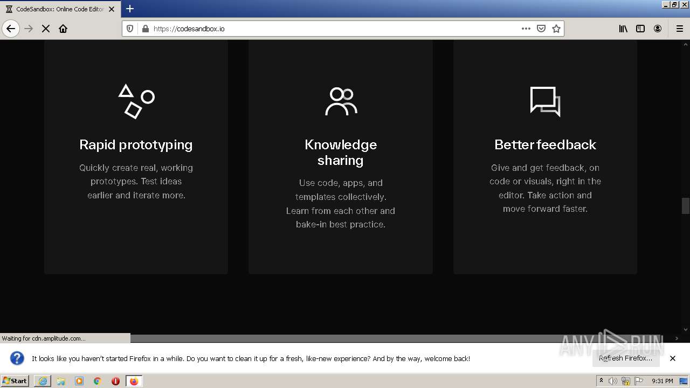The image size is (690, 388).
Task: Open the Firefox hamburger menu
Action: pyautogui.click(x=680, y=29)
